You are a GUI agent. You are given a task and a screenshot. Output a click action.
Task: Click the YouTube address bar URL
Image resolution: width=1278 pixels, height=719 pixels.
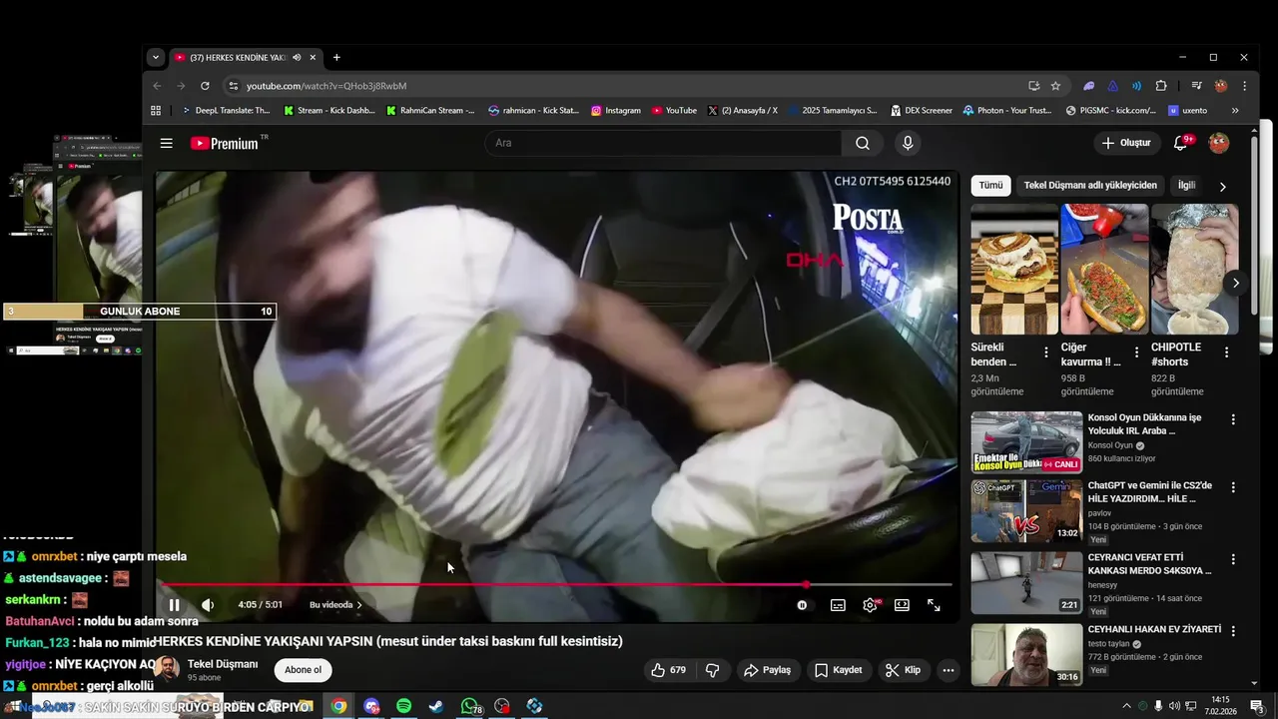326,86
